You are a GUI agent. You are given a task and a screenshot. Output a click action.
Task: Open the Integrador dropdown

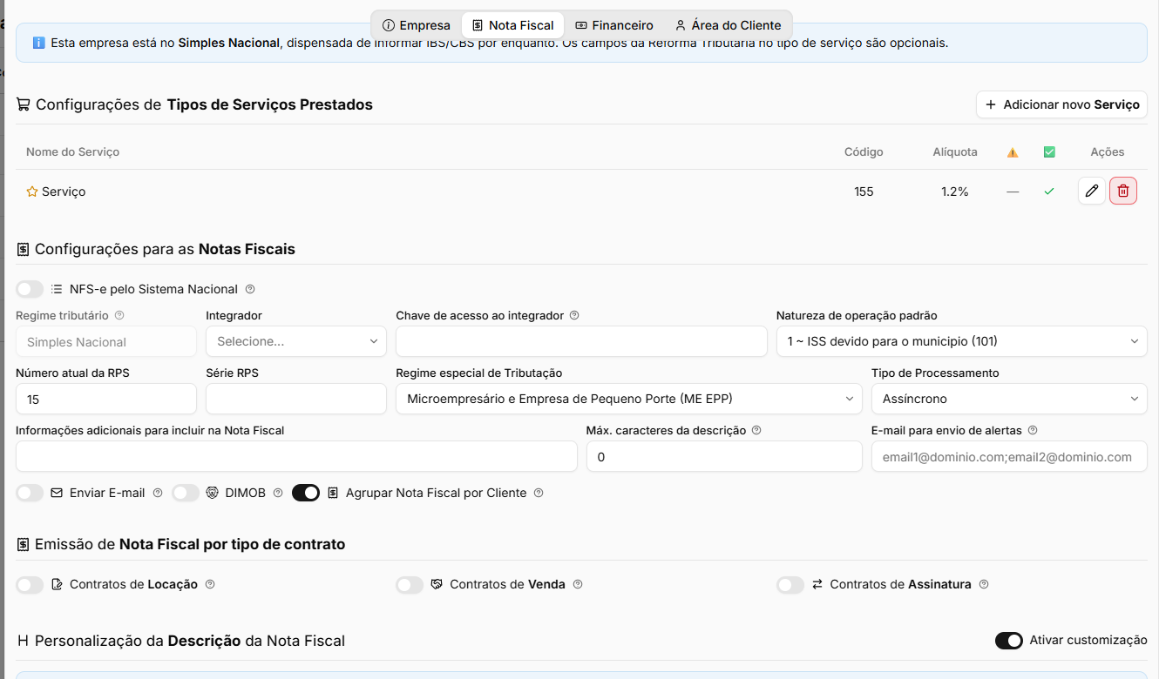[x=296, y=341]
